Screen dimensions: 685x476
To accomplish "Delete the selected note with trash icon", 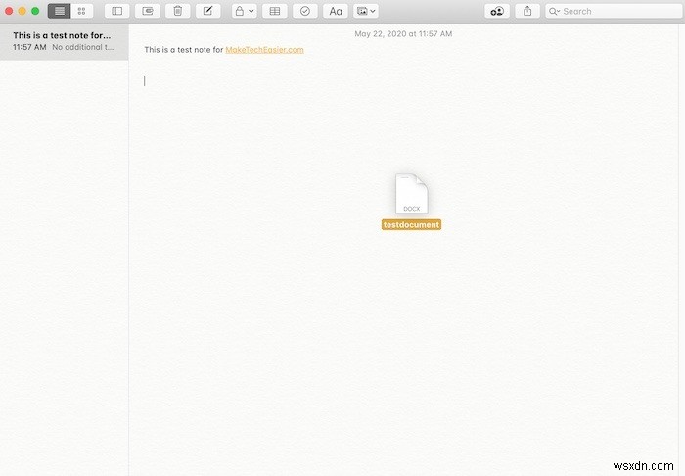I will pos(178,11).
